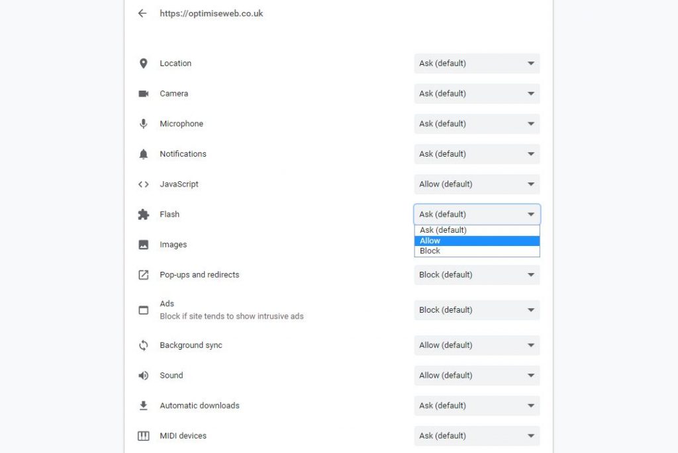Click the Flash puzzle piece icon
This screenshot has width=678, height=453.
[144, 215]
